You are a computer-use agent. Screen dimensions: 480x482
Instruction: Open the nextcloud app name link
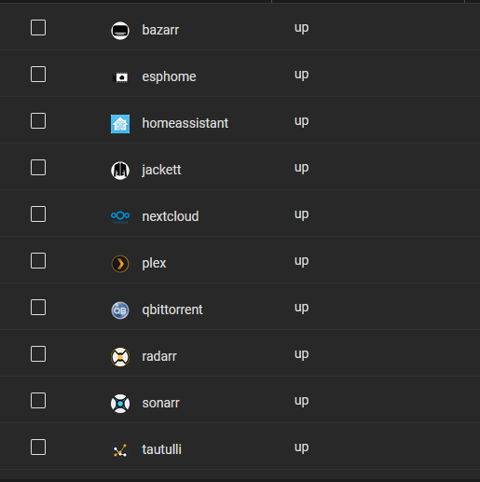click(x=171, y=216)
